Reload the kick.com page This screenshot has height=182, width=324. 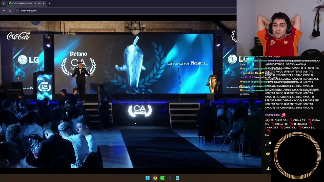click(x=10, y=11)
